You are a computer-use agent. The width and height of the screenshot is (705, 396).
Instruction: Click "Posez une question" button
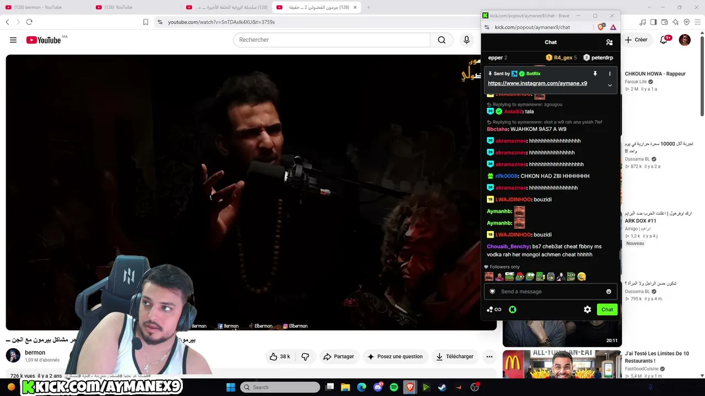395,356
